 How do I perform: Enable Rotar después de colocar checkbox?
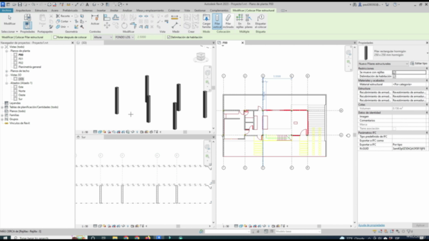55,37
